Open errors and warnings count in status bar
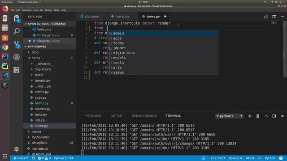The image size is (287, 161). [44, 158]
